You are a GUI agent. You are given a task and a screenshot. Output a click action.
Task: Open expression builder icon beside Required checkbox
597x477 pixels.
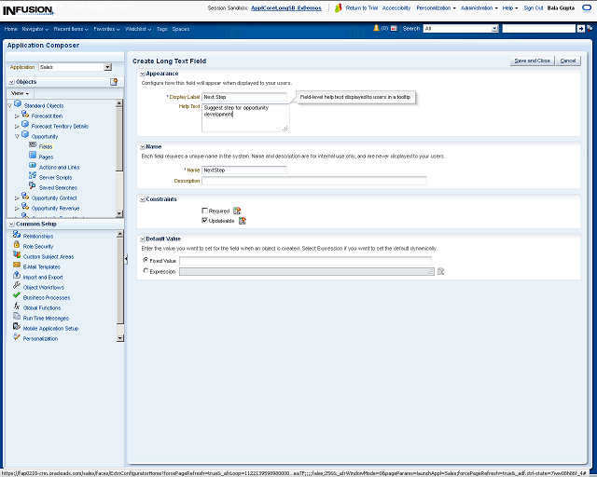click(237, 211)
